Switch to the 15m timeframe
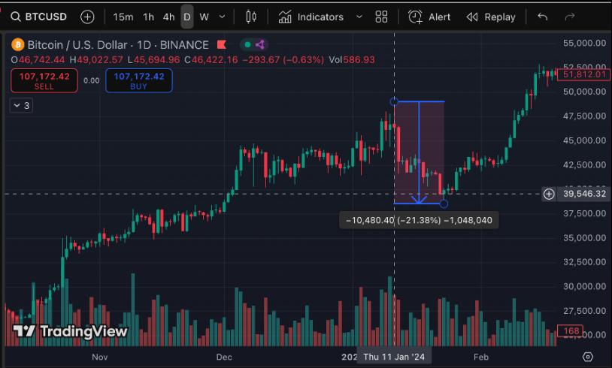Viewport: 612px width, 368px height. (x=123, y=17)
